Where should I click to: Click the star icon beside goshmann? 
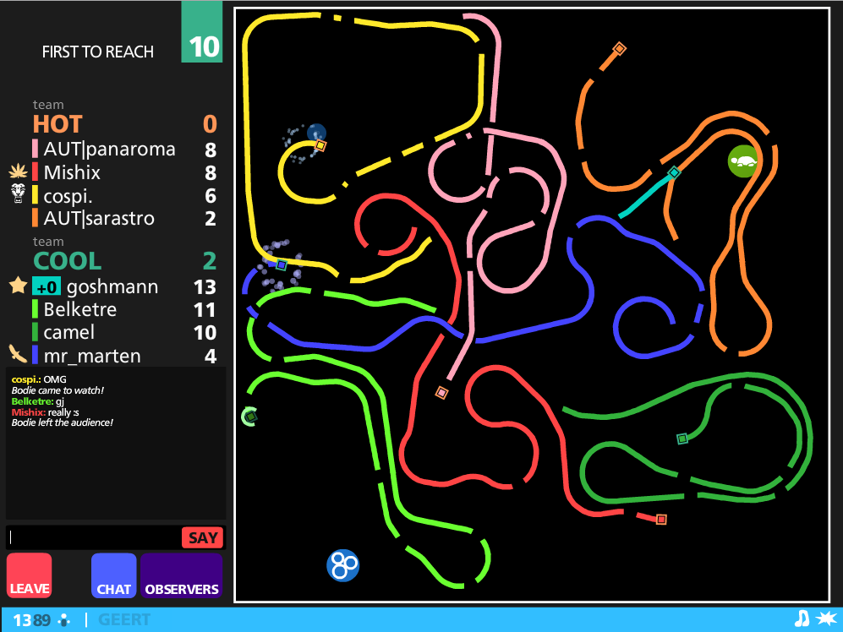click(x=19, y=285)
